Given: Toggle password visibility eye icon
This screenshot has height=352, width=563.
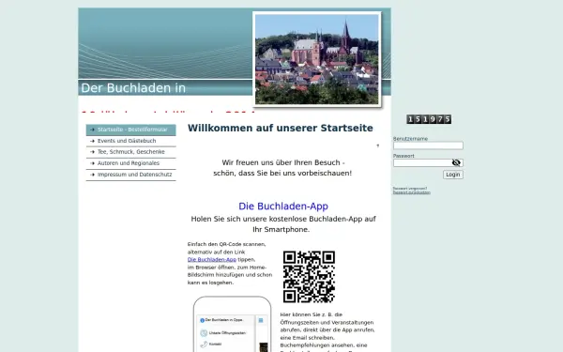Looking at the screenshot, I should click(456, 162).
